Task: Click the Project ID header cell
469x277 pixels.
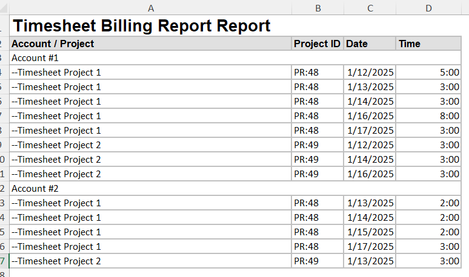Action: 317,44
